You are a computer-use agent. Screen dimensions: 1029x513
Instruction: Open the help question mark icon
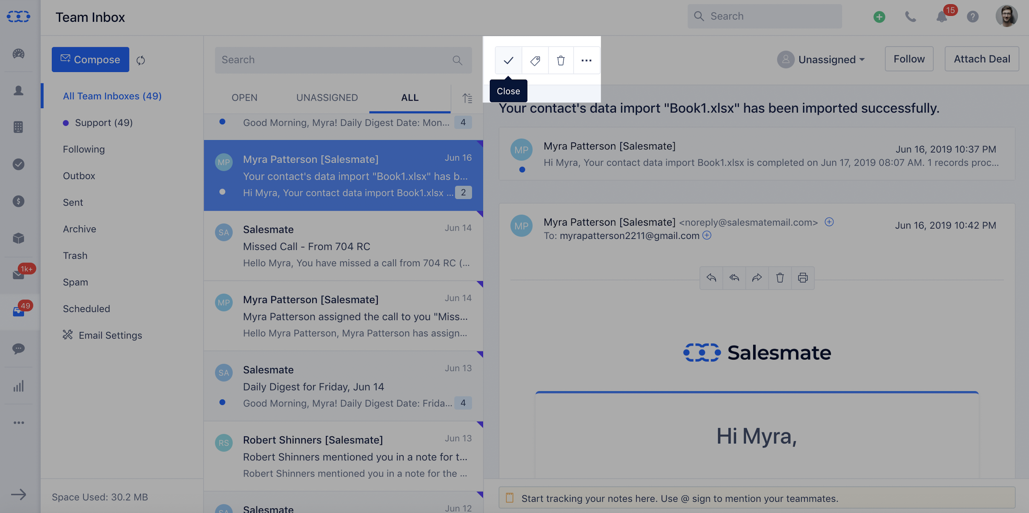(x=972, y=16)
